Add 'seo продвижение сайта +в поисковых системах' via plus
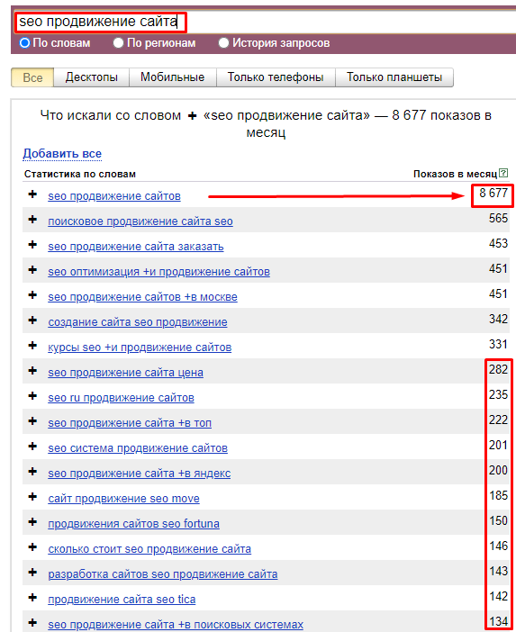Screen dimensions: 516x632 [32, 623]
